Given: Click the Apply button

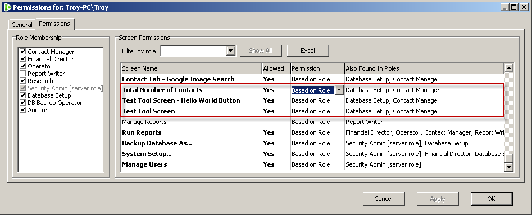Looking at the screenshot, I should pyautogui.click(x=437, y=199).
